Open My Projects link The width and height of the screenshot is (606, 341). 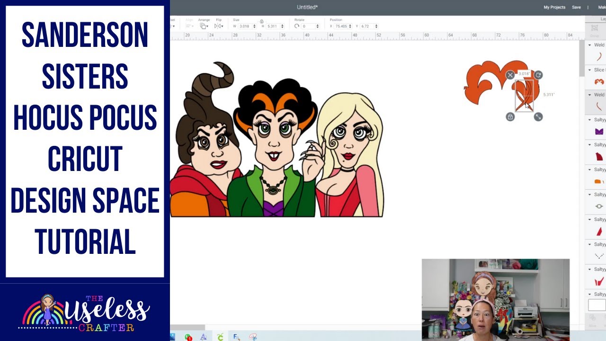(x=554, y=7)
